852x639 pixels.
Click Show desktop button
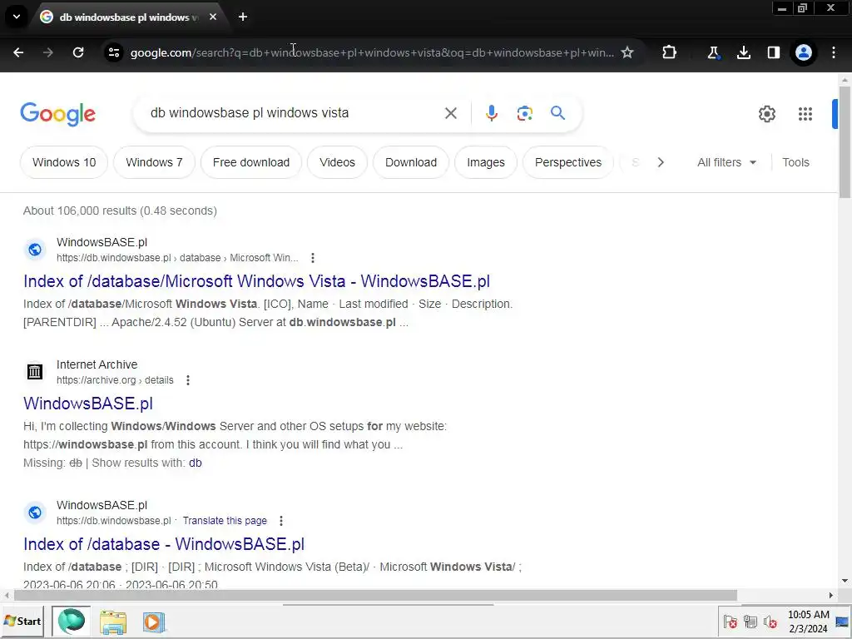[x=842, y=622]
